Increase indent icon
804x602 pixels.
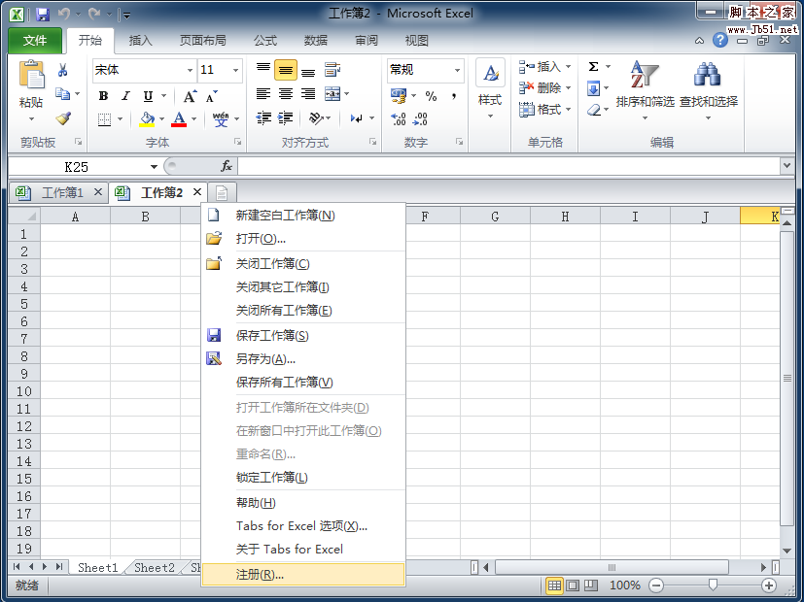click(286, 118)
